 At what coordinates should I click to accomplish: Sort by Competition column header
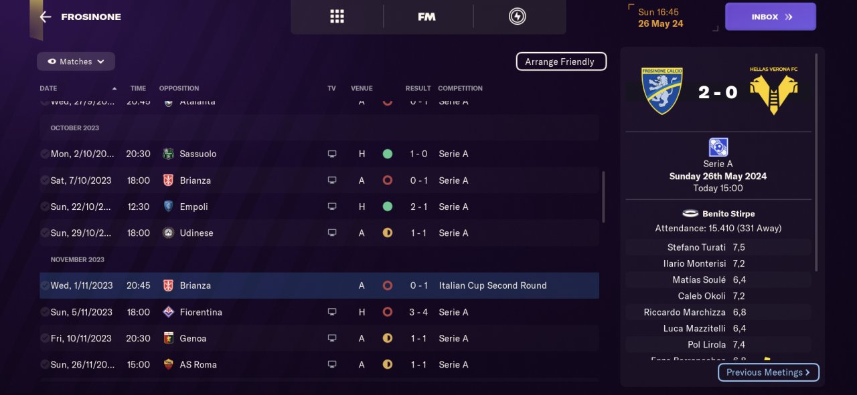460,88
